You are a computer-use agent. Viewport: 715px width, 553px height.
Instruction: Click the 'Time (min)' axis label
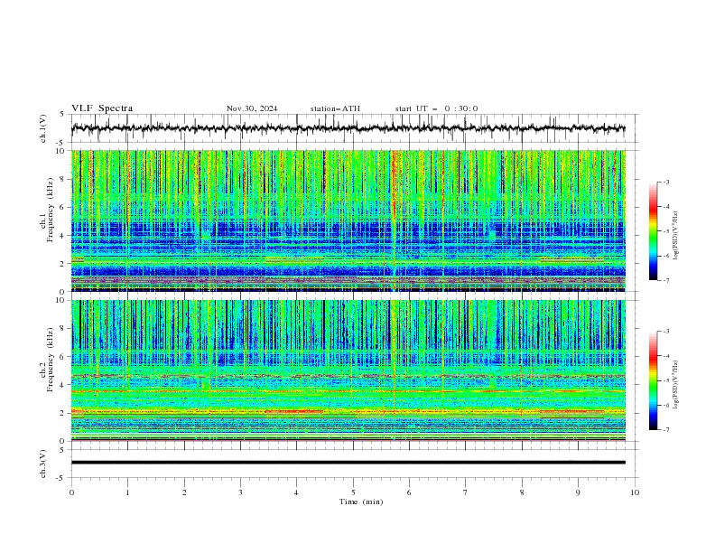tap(361, 501)
